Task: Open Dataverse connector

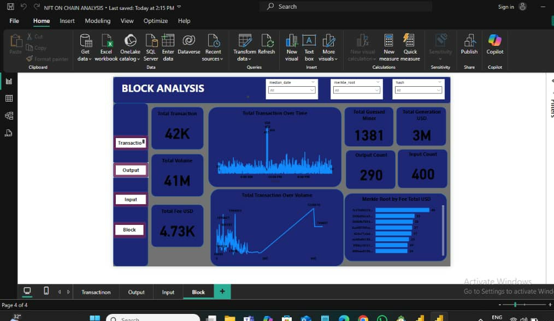Action: click(x=188, y=45)
